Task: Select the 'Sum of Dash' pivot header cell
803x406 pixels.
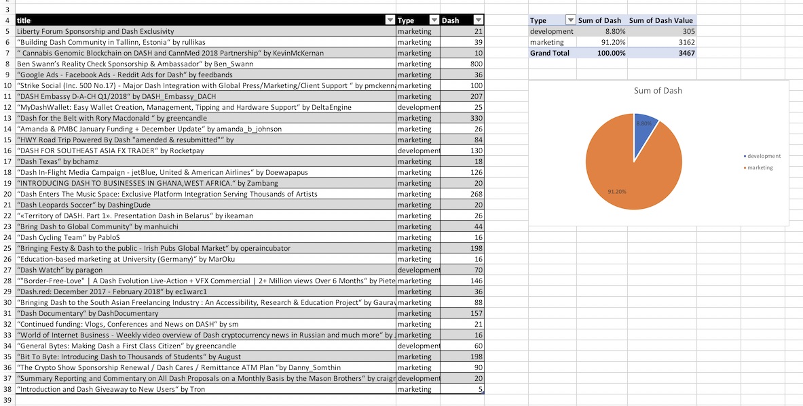Action: [x=601, y=20]
